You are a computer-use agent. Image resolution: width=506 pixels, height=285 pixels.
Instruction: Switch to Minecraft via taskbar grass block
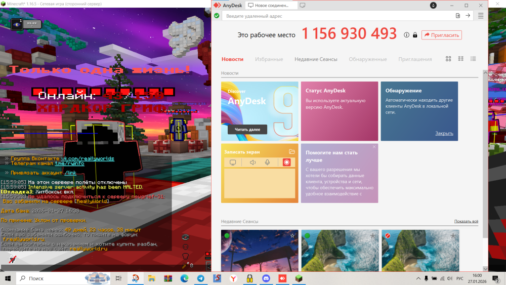tap(299, 278)
